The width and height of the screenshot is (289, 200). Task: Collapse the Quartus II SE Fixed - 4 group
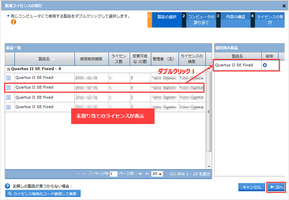click(9, 69)
